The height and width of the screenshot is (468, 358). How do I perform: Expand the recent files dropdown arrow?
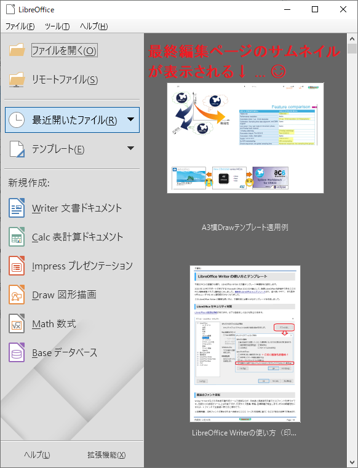point(130,119)
